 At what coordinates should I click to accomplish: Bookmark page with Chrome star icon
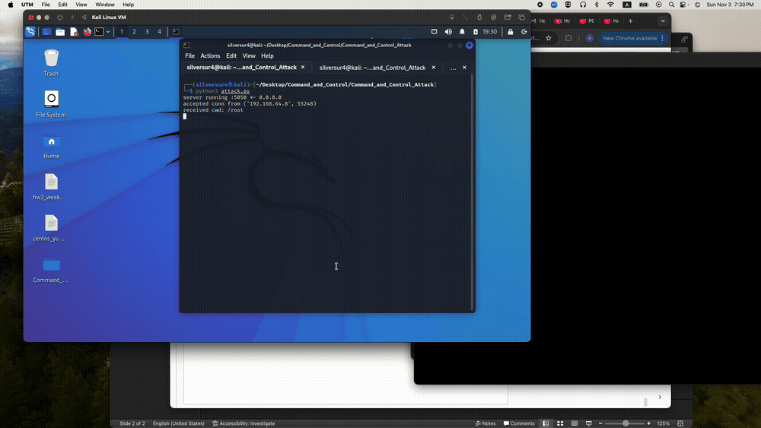(549, 38)
